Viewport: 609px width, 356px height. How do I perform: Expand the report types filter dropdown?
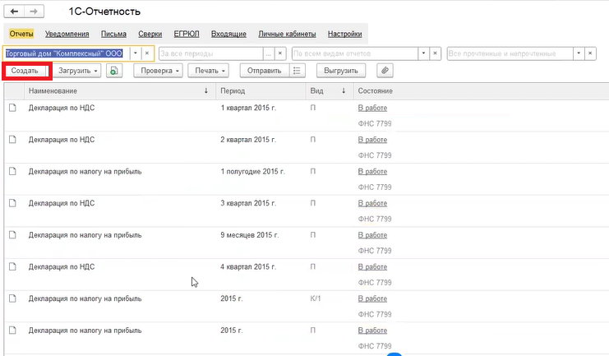[423, 53]
